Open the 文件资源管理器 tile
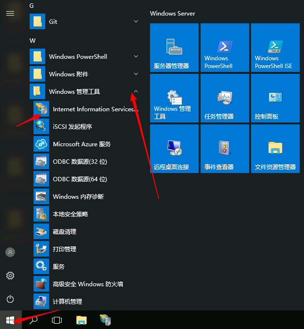The height and width of the screenshot is (329, 304). pos(275,149)
